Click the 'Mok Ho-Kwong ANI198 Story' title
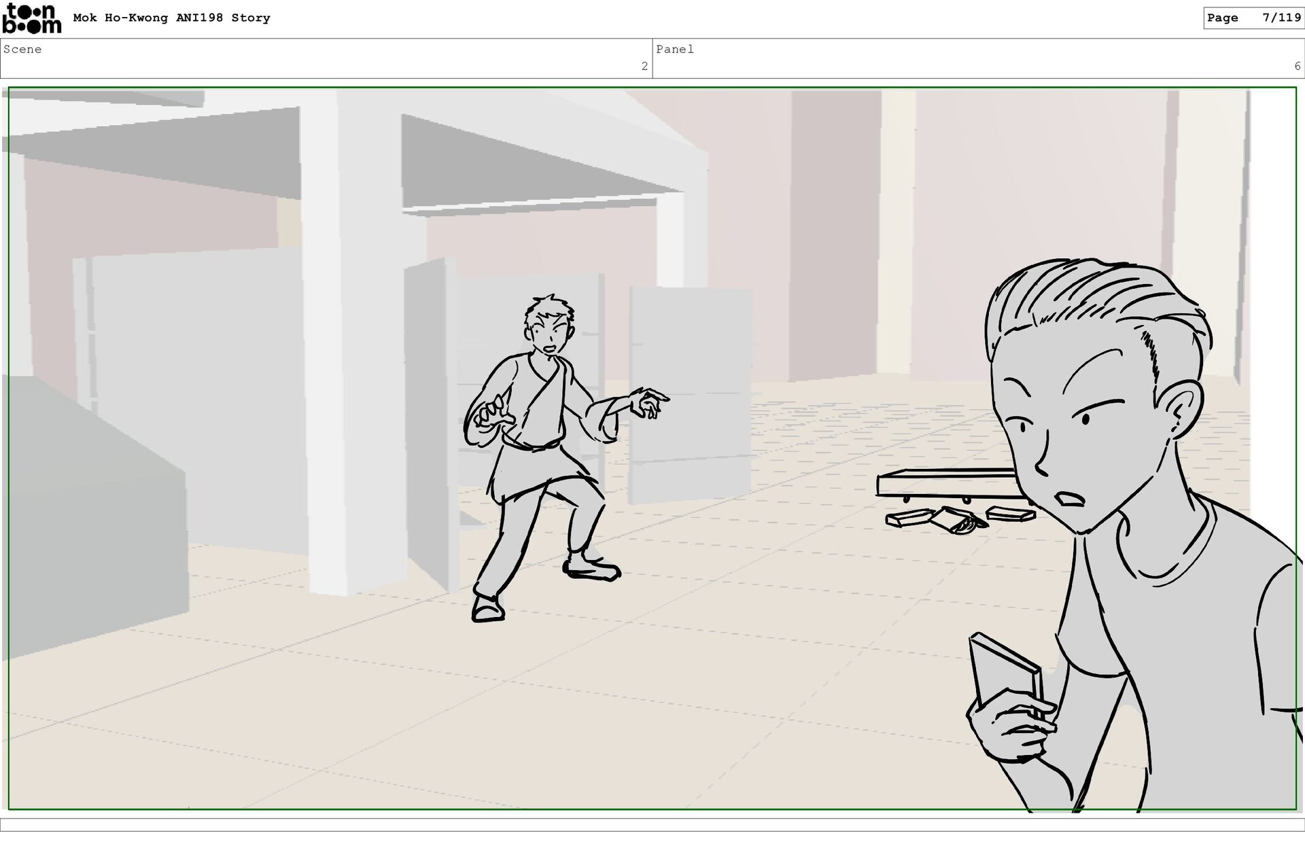Viewport: 1305px width, 844px height. [x=171, y=18]
